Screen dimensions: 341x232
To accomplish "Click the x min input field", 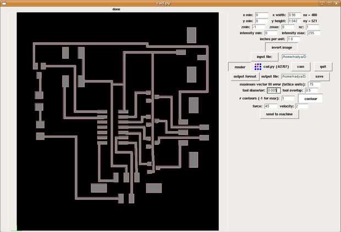I will click(x=262, y=15).
